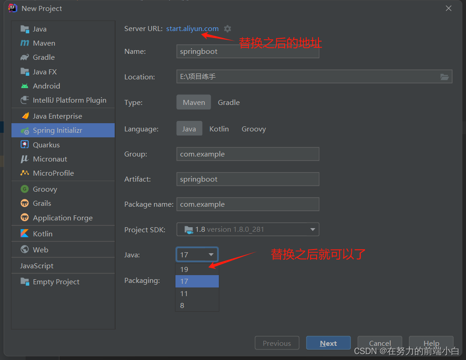Screen dimensions: 466x360
Task: Select Micronaut generator in sidebar
Action: [x=63, y=159]
